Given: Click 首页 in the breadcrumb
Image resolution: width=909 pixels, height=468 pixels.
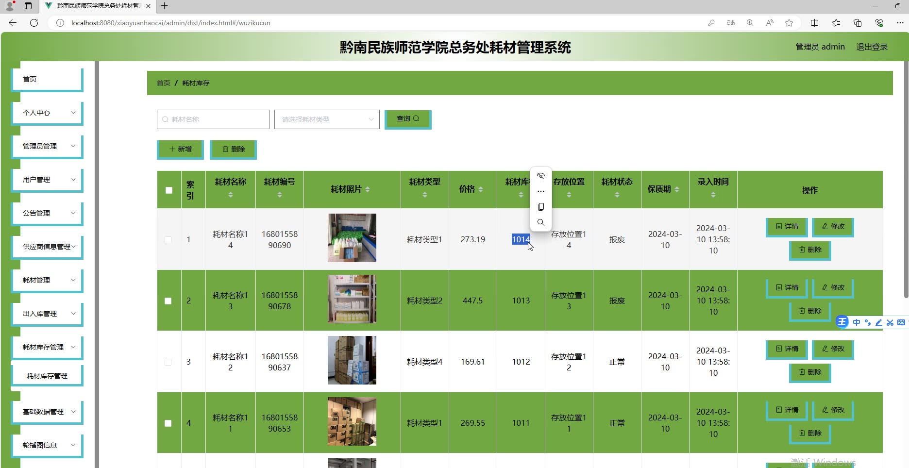Looking at the screenshot, I should click(164, 83).
